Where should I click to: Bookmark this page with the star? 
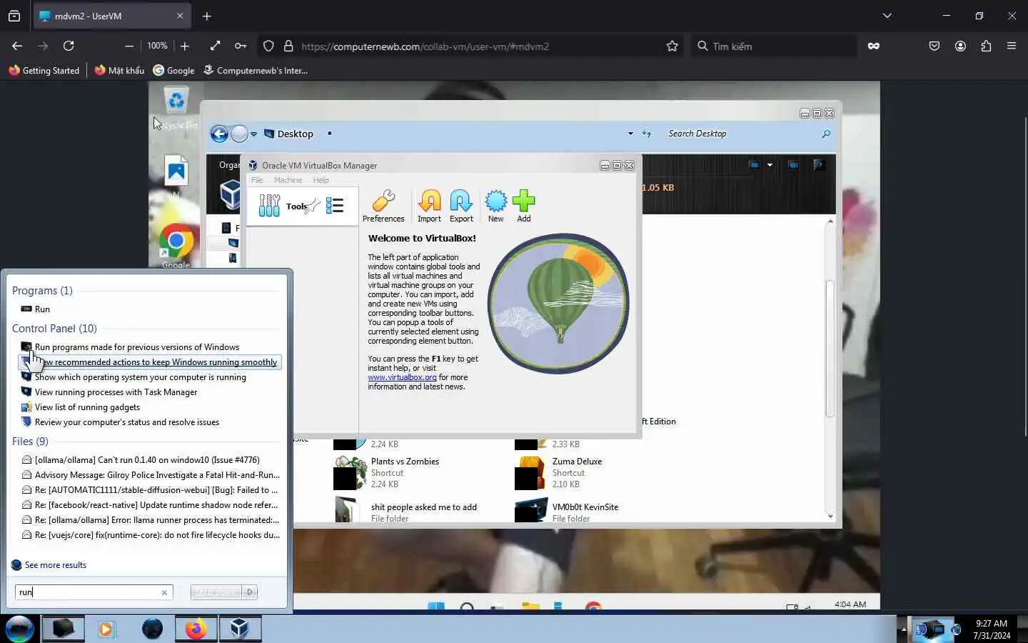[672, 46]
